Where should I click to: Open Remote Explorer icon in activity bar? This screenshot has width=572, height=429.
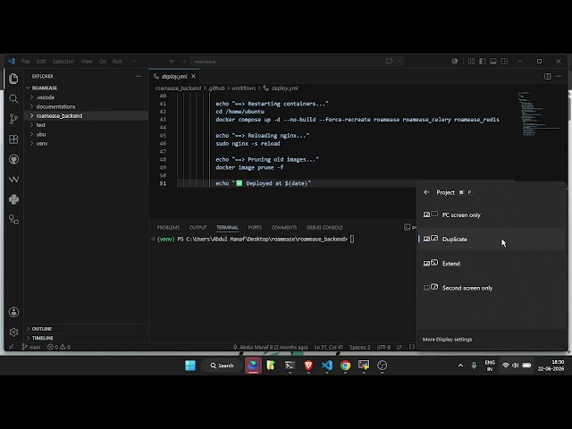(13, 220)
